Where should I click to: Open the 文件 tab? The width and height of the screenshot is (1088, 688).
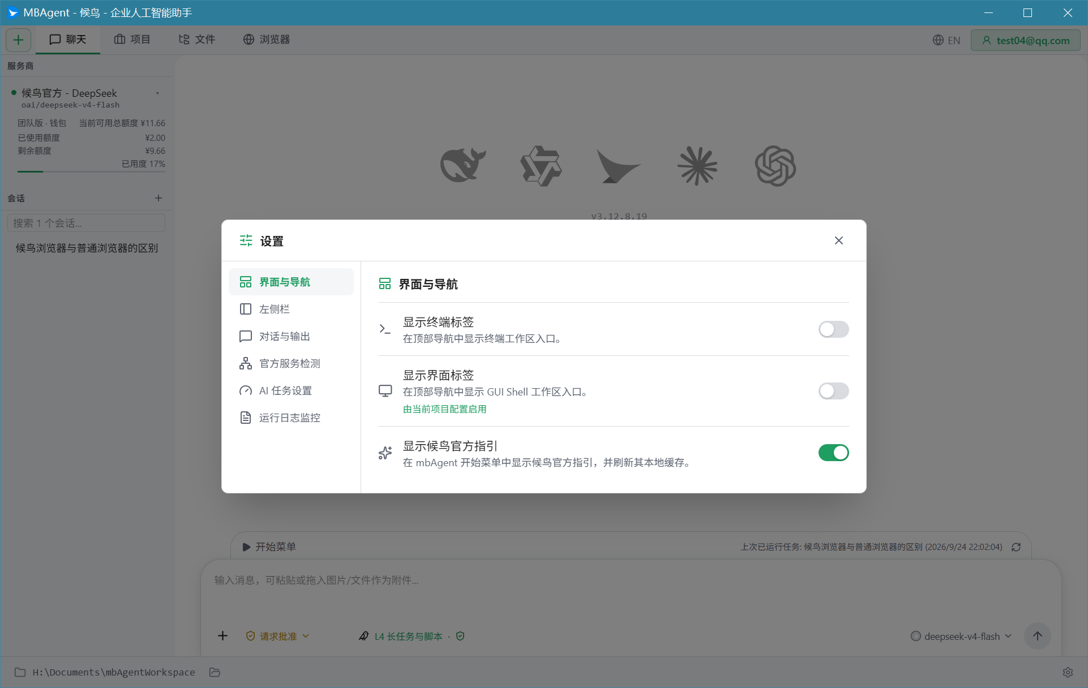(x=197, y=40)
